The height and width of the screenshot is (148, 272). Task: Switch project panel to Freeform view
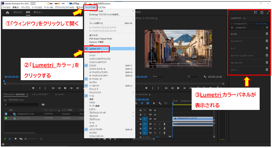click(21, 139)
